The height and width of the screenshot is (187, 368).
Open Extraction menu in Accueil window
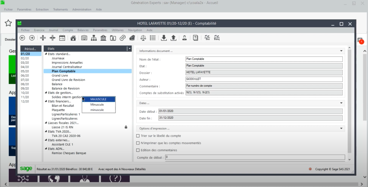42,9
